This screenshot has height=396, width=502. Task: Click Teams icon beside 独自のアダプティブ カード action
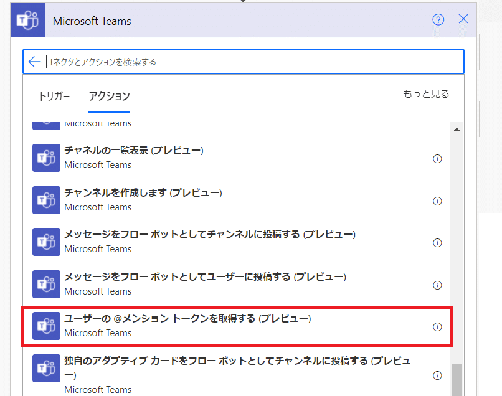[47, 368]
